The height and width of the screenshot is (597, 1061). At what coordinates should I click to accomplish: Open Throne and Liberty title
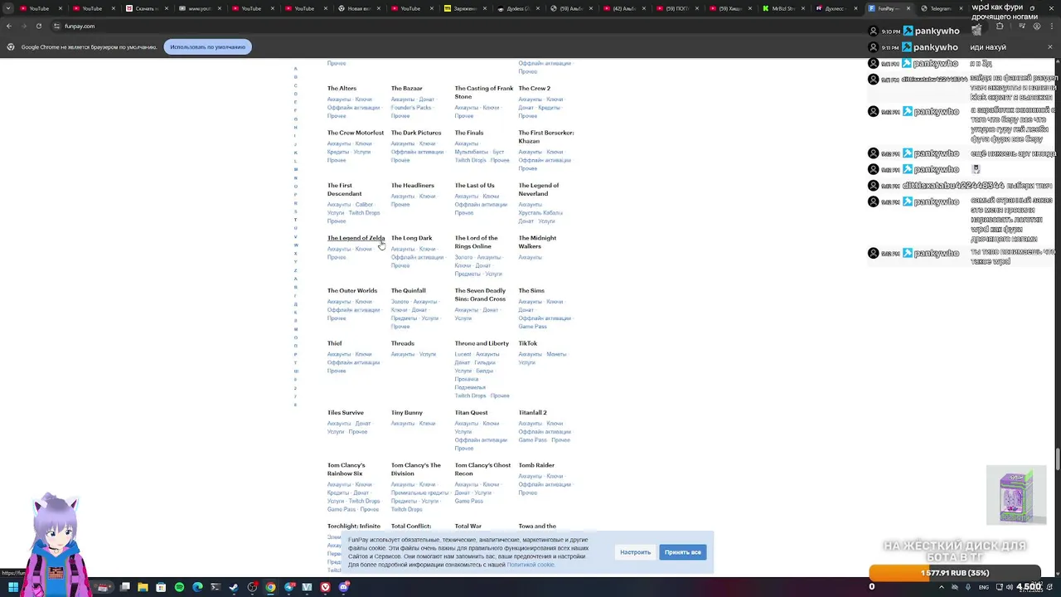pos(482,343)
